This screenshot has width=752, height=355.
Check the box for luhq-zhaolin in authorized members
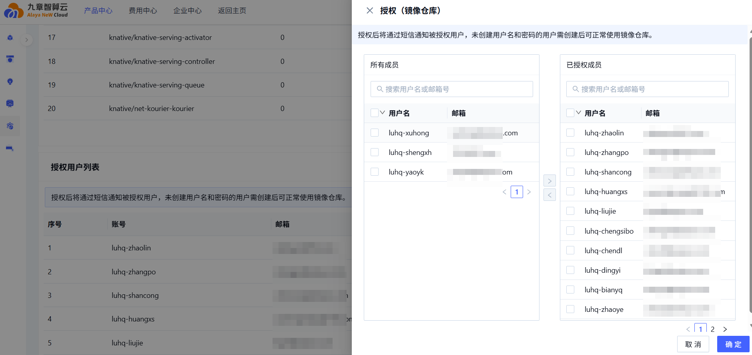coord(570,133)
